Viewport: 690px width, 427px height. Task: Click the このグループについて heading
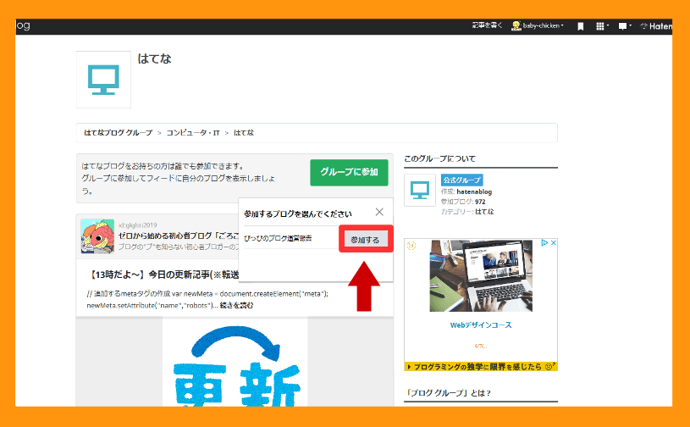click(x=439, y=158)
